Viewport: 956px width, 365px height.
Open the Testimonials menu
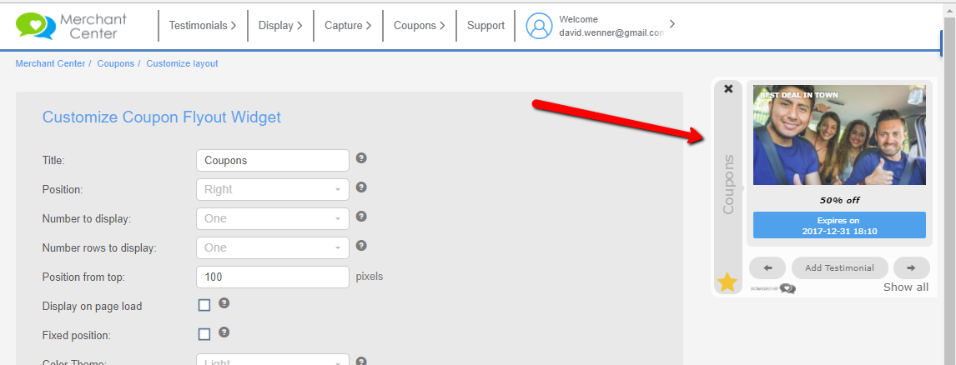click(203, 26)
